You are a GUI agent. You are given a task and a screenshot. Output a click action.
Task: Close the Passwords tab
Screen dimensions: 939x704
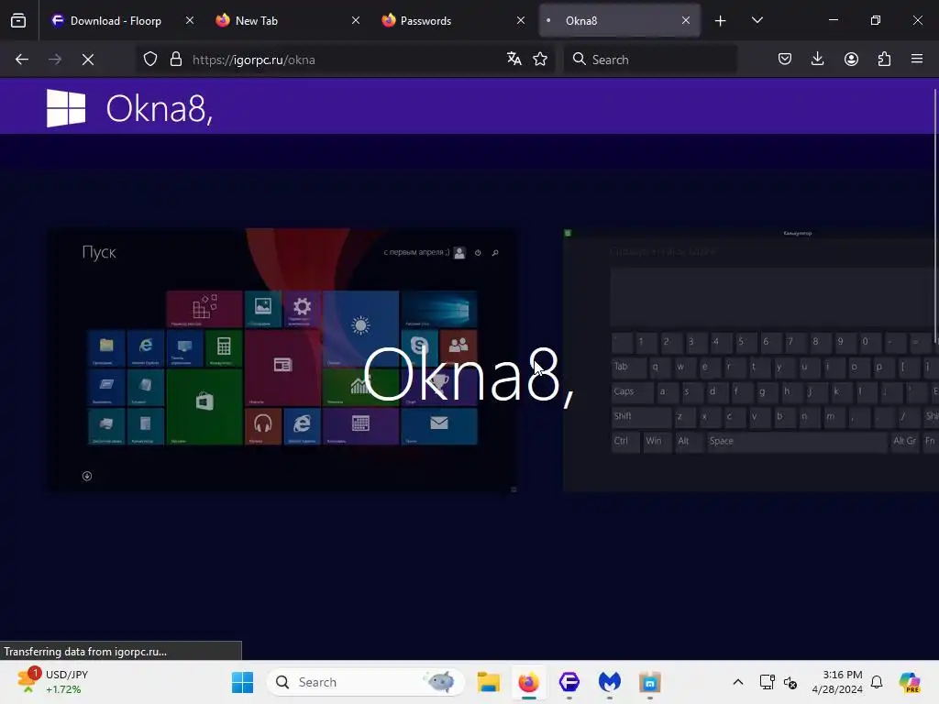pyautogui.click(x=521, y=20)
